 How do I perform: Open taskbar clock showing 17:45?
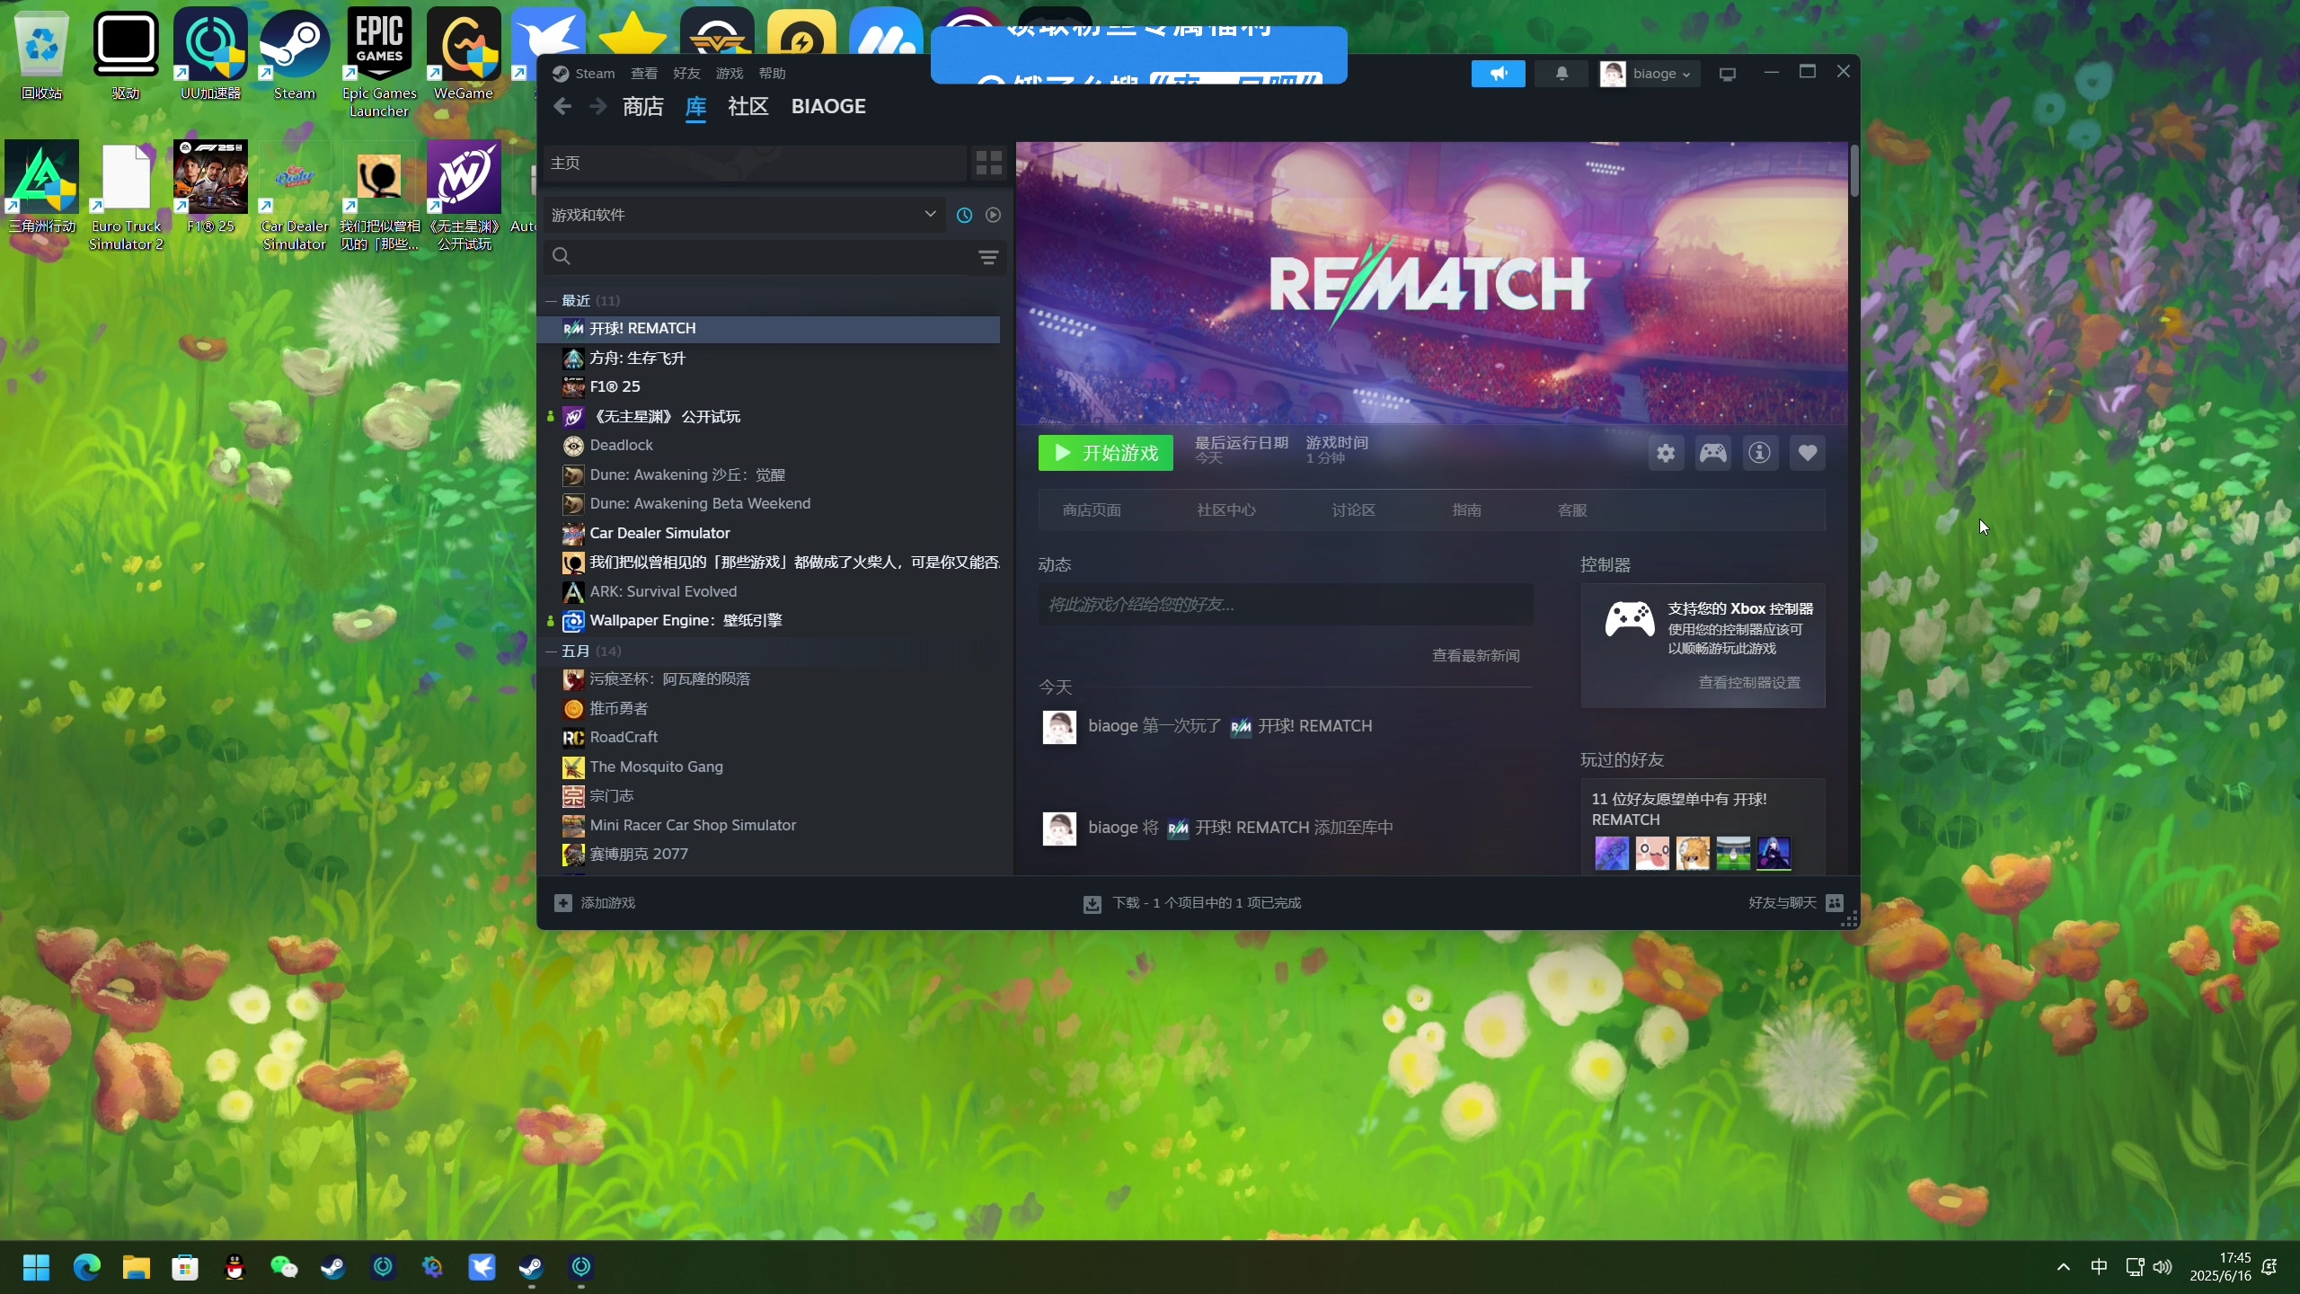coord(2220,1267)
